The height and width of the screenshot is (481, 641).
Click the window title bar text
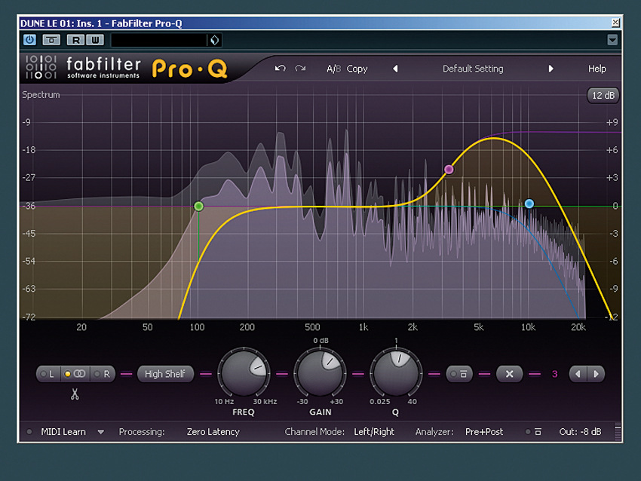(x=101, y=23)
